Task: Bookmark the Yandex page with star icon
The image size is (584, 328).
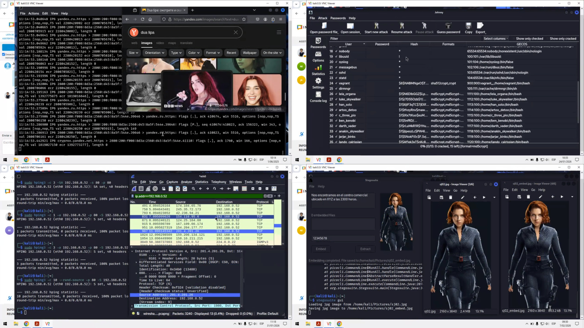Action: (244, 19)
